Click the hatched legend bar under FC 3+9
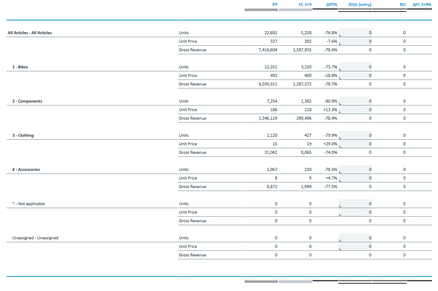438x291 pixels. [296, 9]
